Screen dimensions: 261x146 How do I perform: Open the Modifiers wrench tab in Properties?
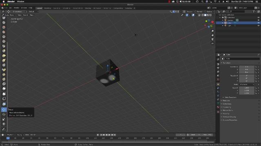pos(218,88)
